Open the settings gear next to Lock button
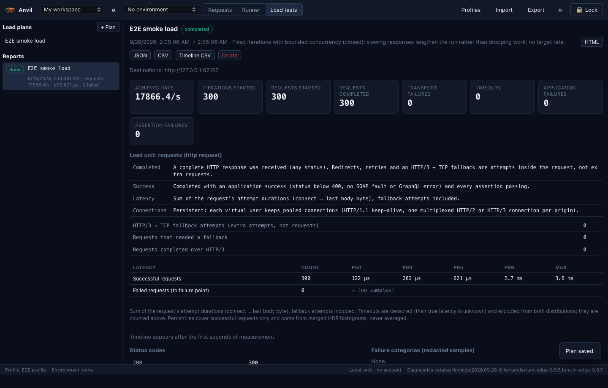Viewport: 608px width, 388px height. (x=560, y=10)
